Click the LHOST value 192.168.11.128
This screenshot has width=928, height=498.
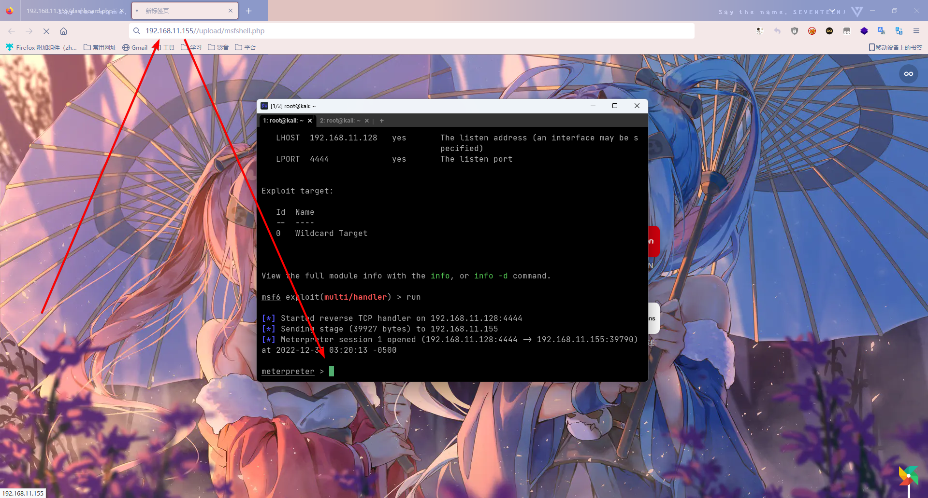[344, 138]
